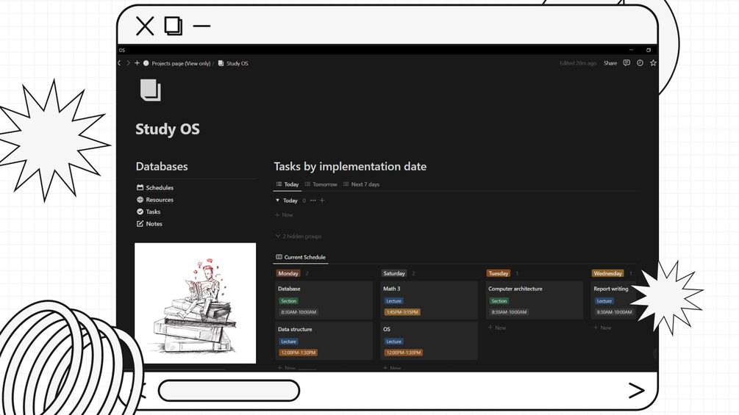Open the Database schedule card
This screenshot has height=415, width=739.
click(x=324, y=300)
